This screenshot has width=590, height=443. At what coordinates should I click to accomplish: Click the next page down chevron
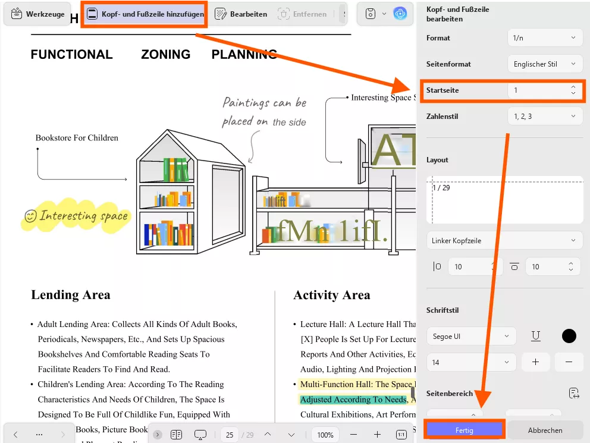point(291,435)
